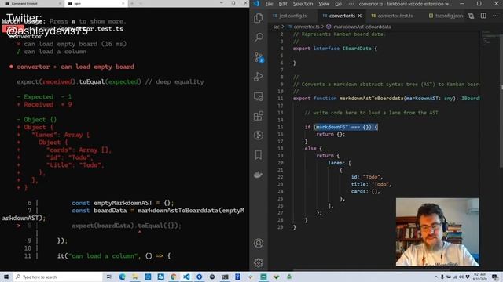Open More Actions ellipsis in the editor toolbar
This screenshot has width=503, height=282.
(495, 16)
